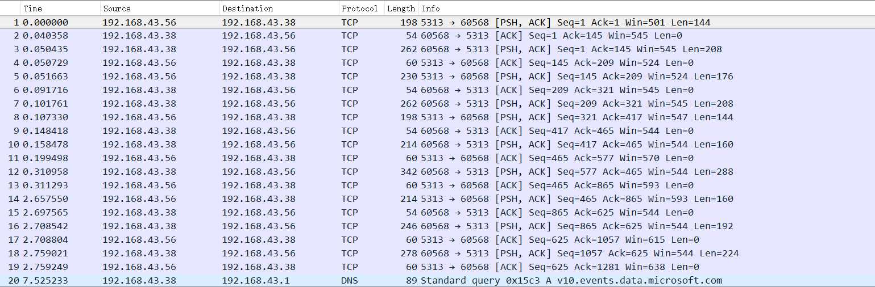Viewport: 875px width, 287px height.
Task: Click length value 342 in packet 12
Action: [x=408, y=171]
